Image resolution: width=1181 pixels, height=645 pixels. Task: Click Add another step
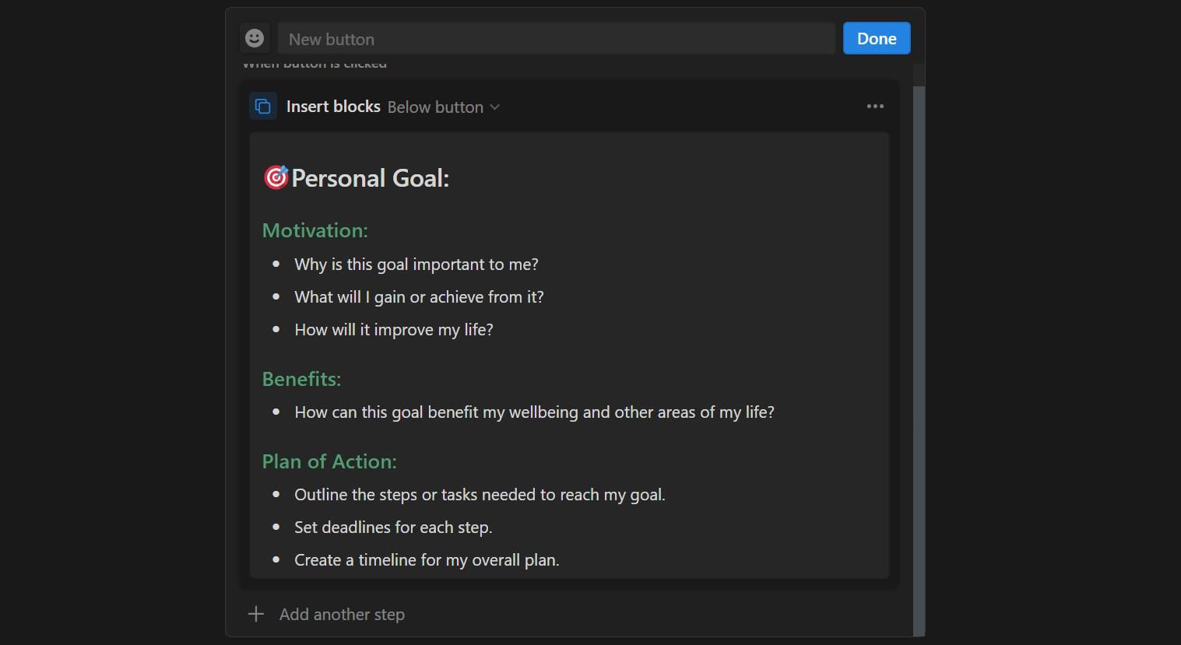[342, 615]
